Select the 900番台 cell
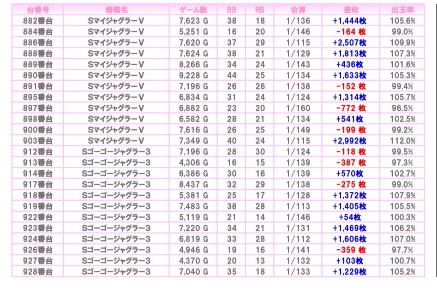 pyautogui.click(x=38, y=130)
